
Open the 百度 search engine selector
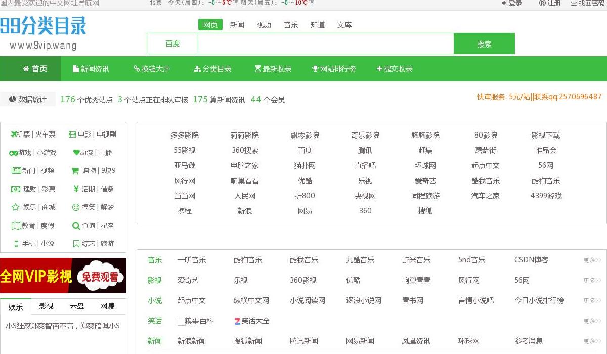point(172,43)
